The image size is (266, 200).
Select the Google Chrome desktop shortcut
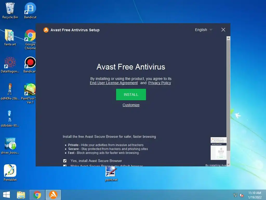[30, 40]
